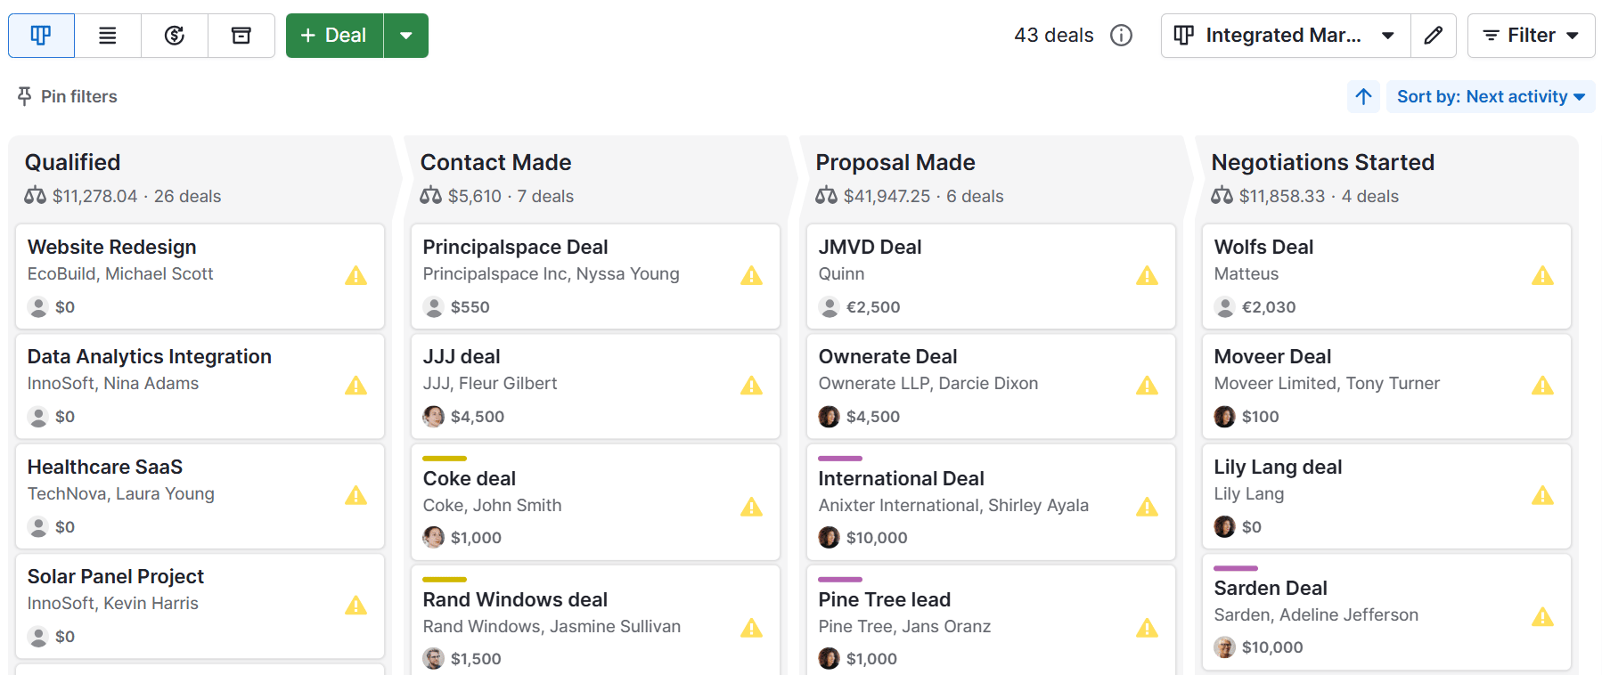This screenshot has width=1602, height=675.
Task: Switch to list view
Action: pyautogui.click(x=108, y=36)
